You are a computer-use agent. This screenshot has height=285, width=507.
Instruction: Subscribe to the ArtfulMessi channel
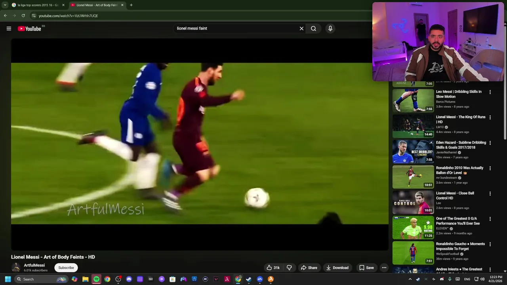(66, 268)
